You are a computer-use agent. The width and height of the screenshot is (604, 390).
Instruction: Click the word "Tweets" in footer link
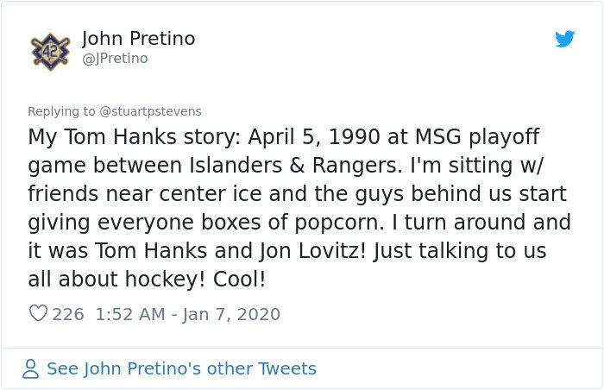click(x=287, y=368)
